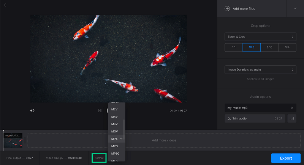Mute the preview with the speaker icon
This screenshot has height=165, width=304.
click(32, 111)
